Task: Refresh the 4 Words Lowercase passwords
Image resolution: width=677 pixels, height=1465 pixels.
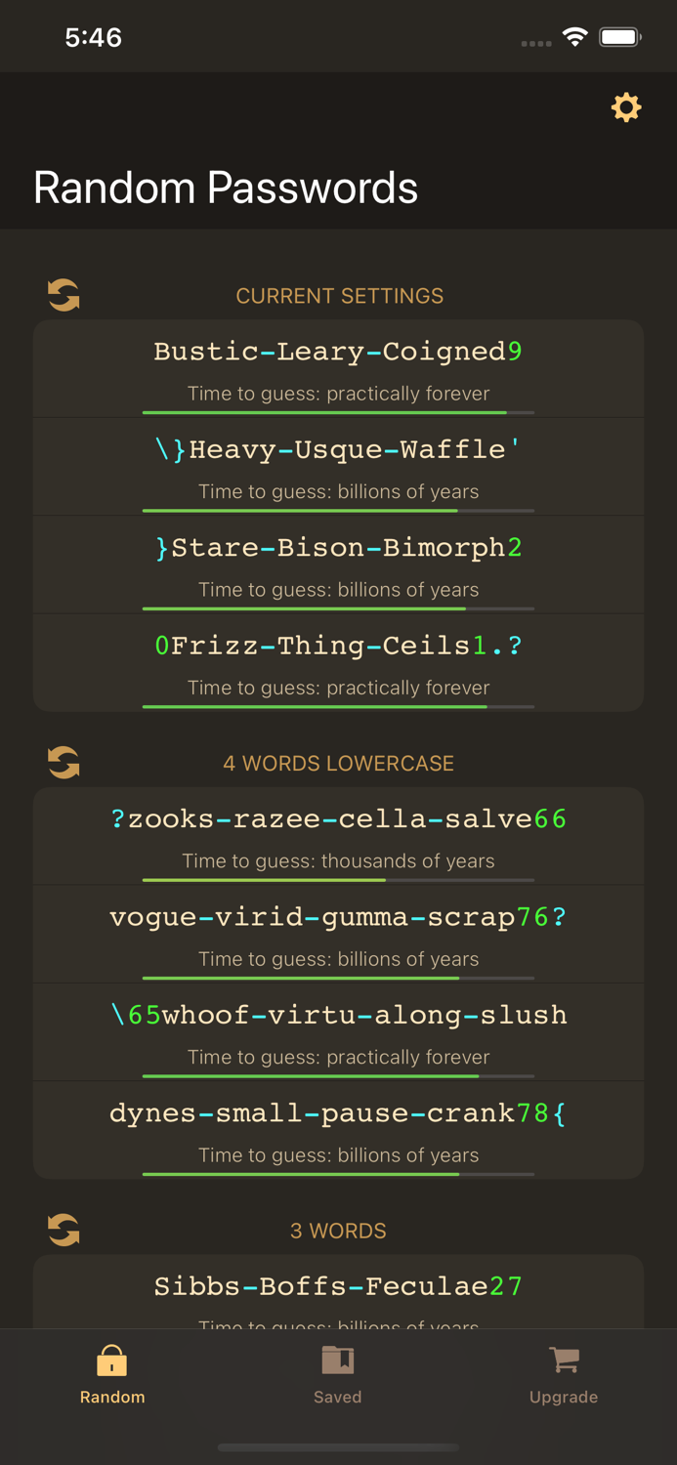Action: (x=63, y=762)
